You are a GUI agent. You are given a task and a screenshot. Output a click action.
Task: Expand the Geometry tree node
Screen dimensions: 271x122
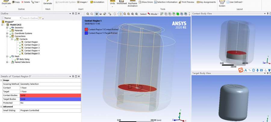point(7,27)
